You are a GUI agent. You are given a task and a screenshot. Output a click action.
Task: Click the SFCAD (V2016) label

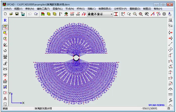pyautogui.click(x=156, y=105)
